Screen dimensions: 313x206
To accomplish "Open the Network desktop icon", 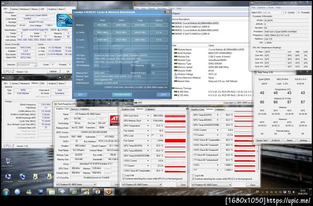I will click(22, 178).
